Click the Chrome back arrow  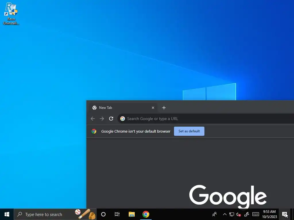(x=93, y=119)
